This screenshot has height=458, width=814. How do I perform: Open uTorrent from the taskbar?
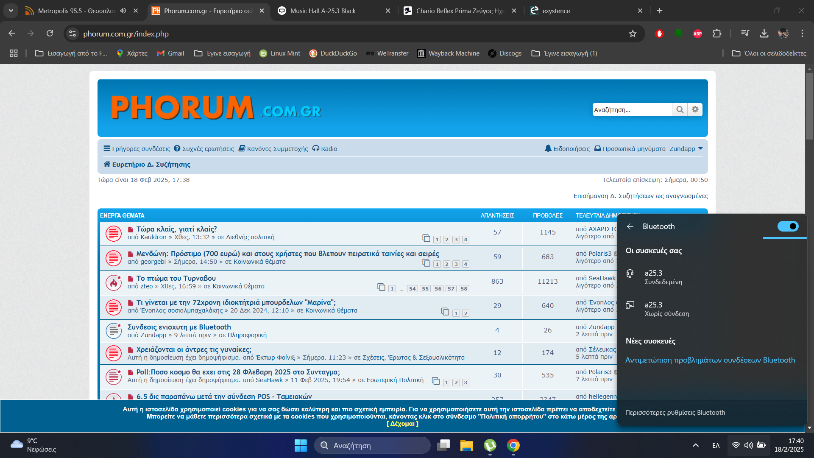pyautogui.click(x=490, y=445)
